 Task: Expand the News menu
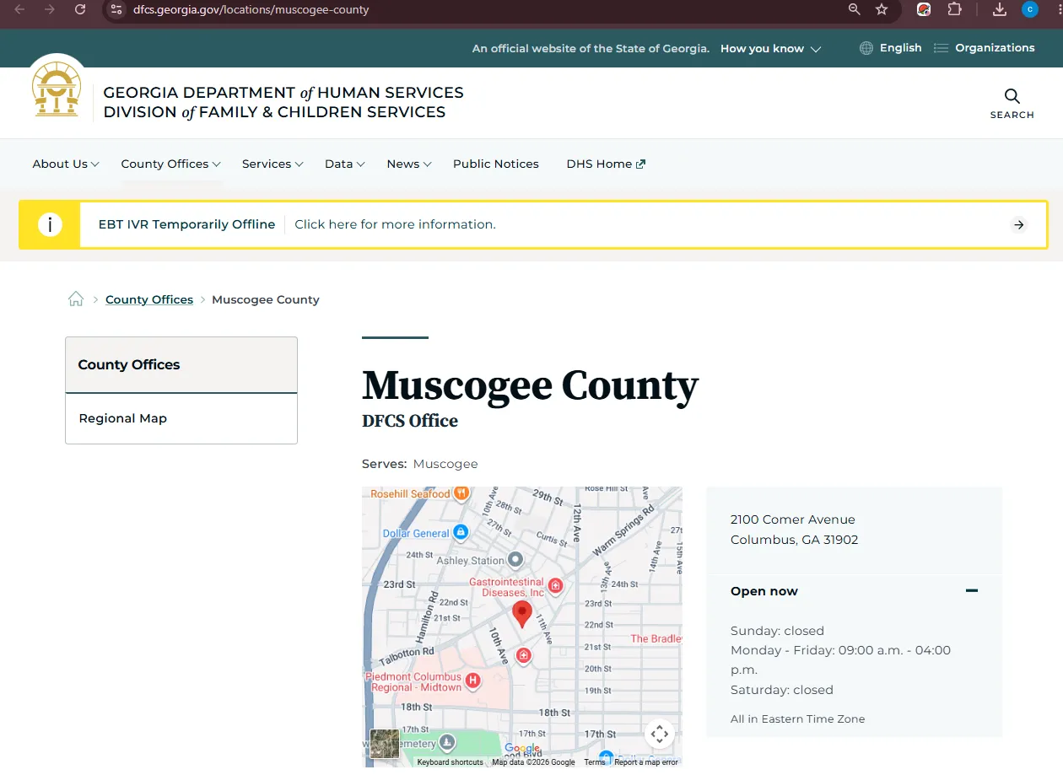[x=409, y=164]
